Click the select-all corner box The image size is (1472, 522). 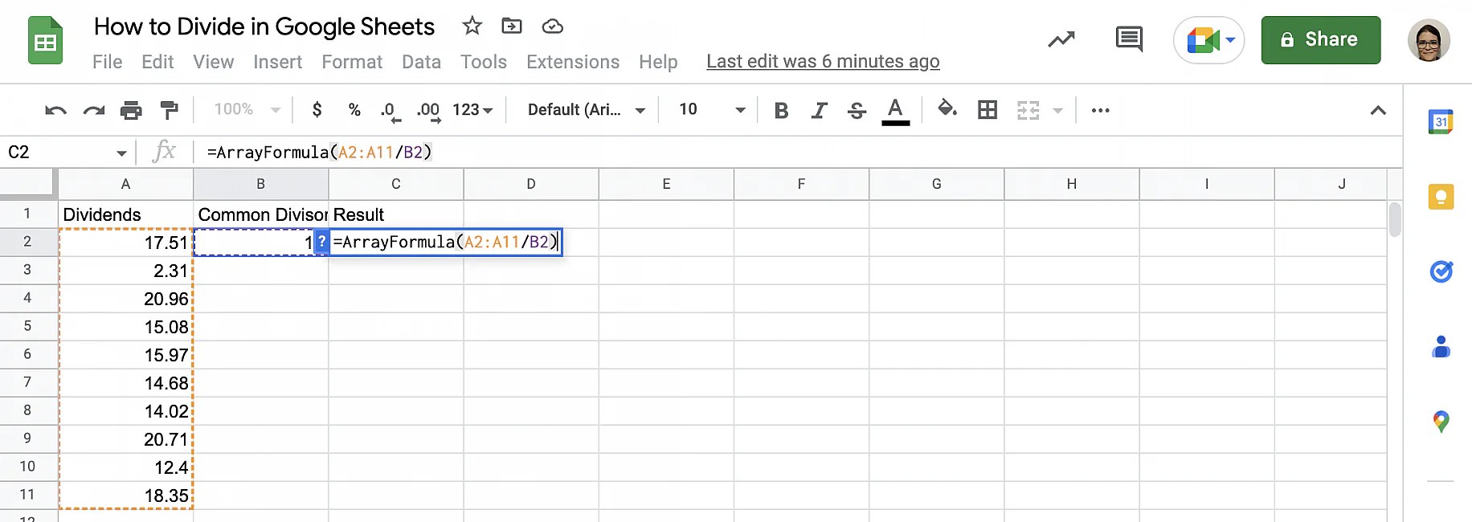pyautogui.click(x=28, y=183)
